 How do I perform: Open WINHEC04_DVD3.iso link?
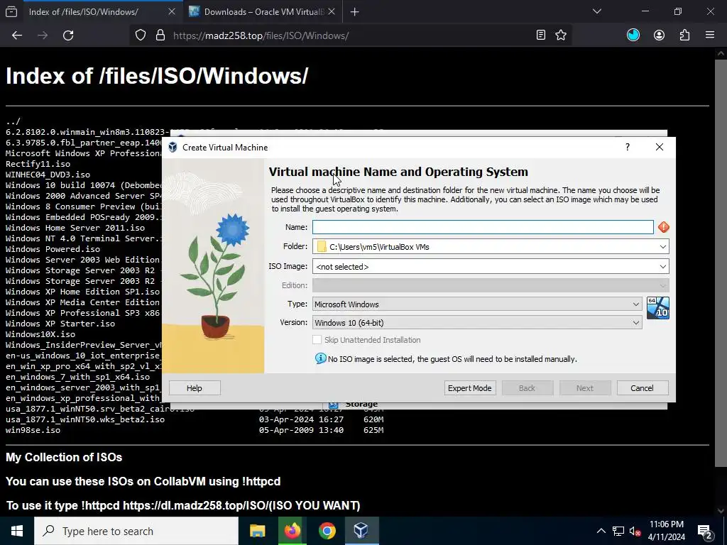click(x=48, y=175)
